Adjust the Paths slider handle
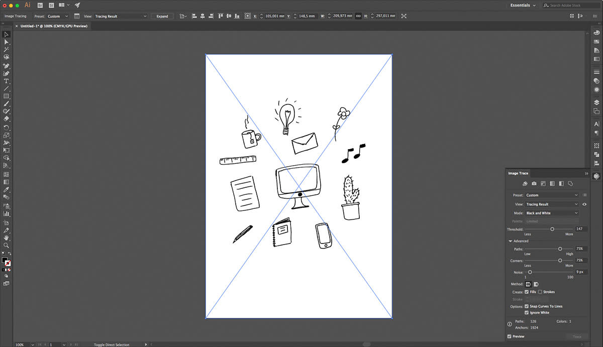 [560, 249]
